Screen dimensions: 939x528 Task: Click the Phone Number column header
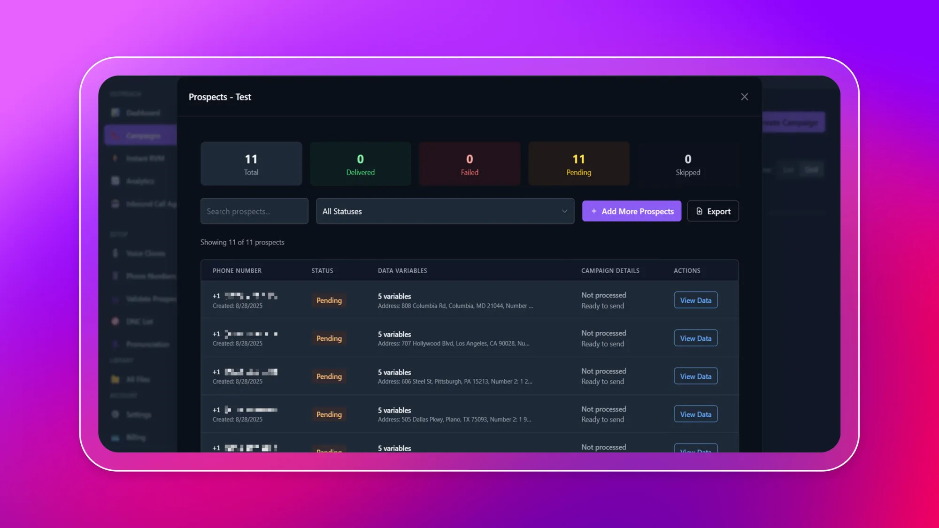pyautogui.click(x=237, y=271)
